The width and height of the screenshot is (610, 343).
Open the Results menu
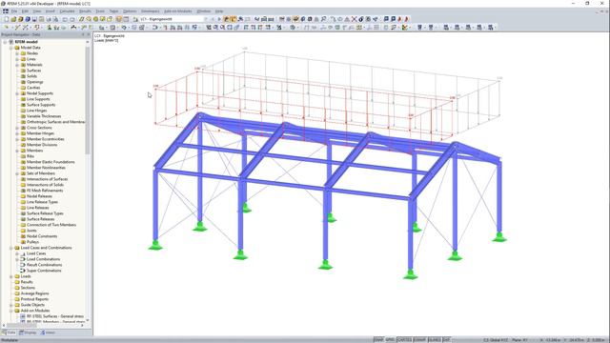click(85, 11)
